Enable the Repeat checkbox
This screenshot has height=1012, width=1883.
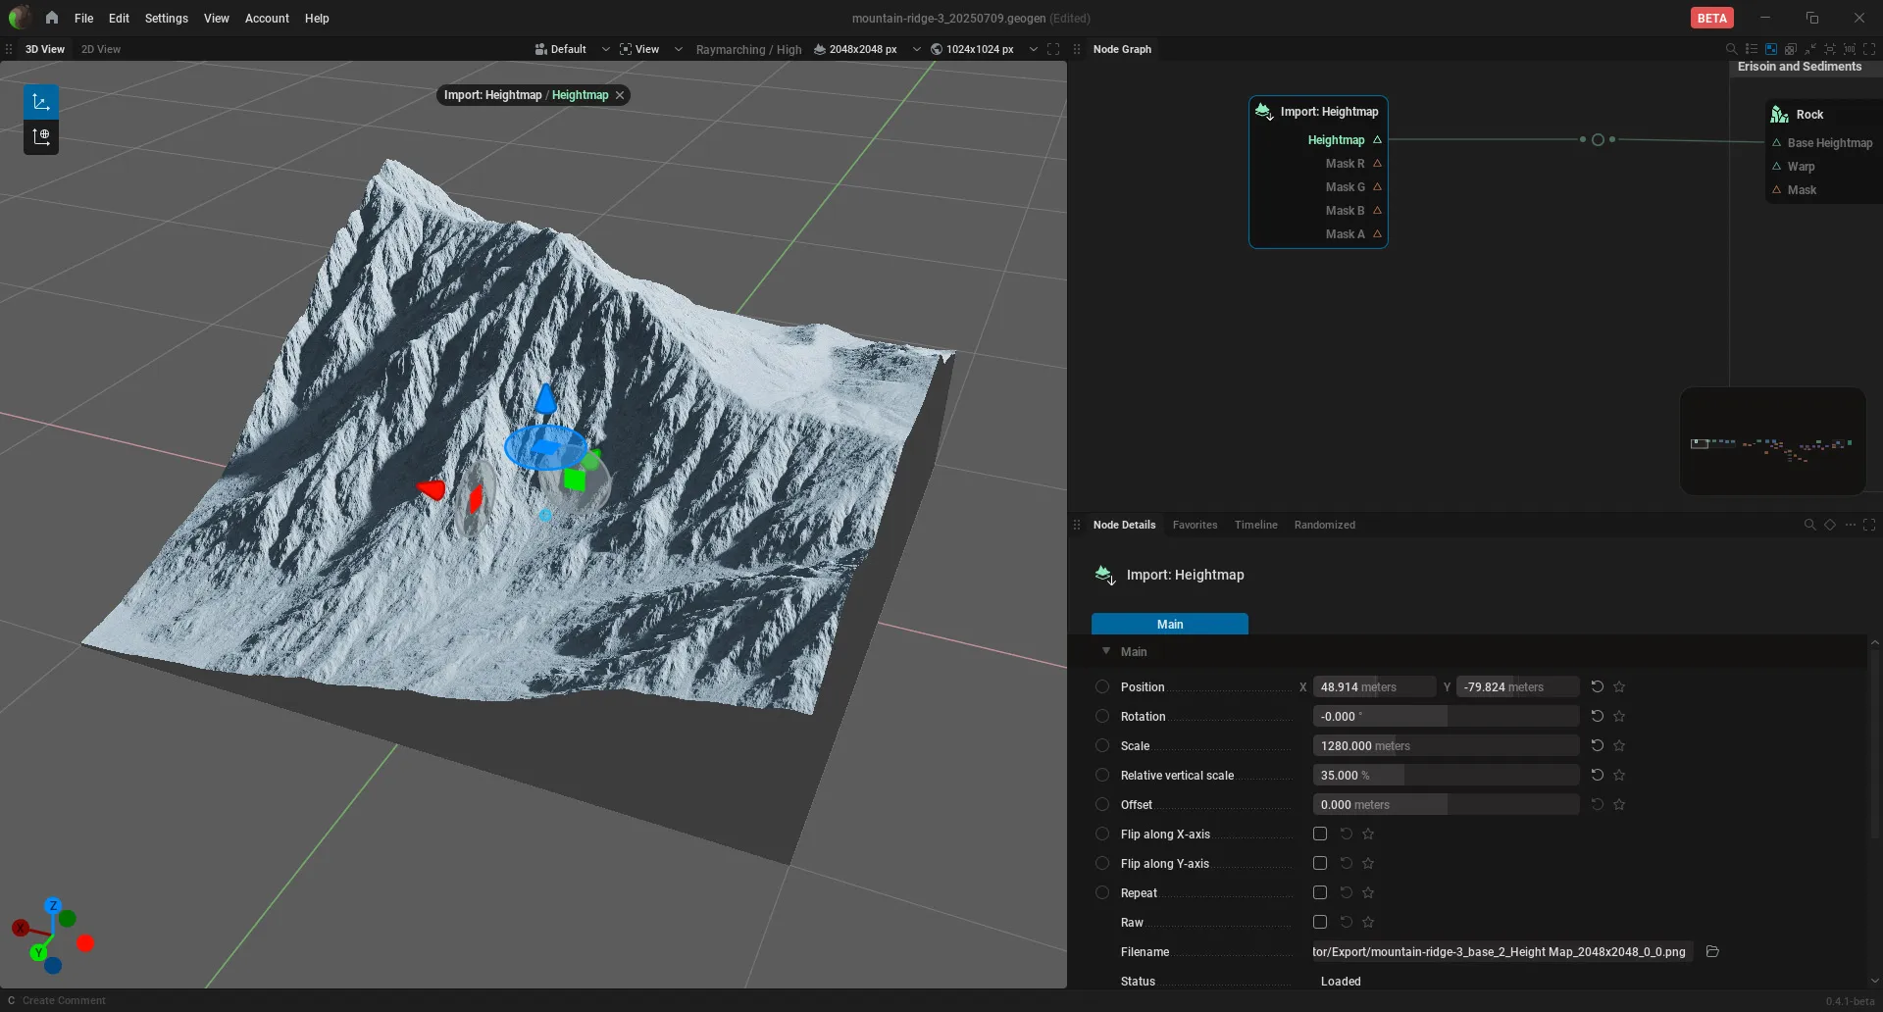click(1320, 892)
